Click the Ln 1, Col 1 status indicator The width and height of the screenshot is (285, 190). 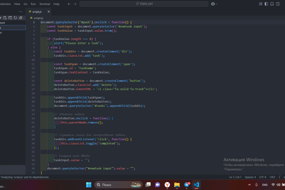235,177
